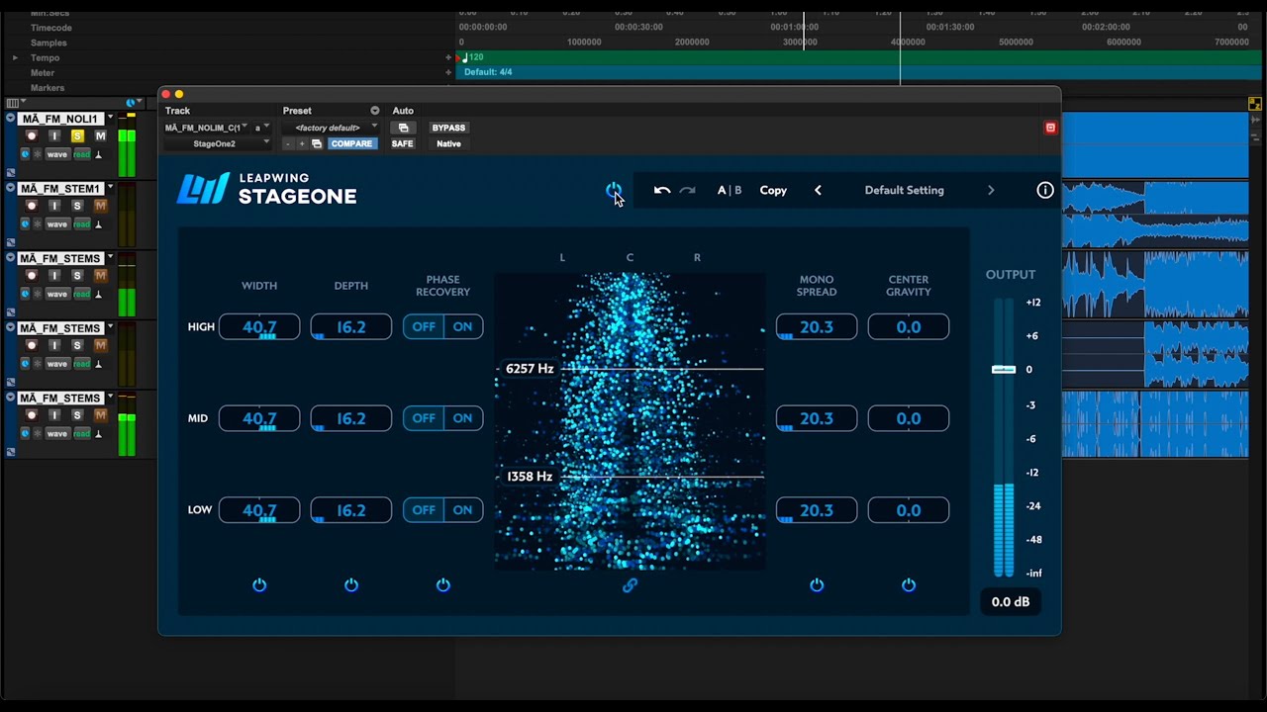Viewport: 1267px width, 712px height.
Task: Click the automation SAFE button
Action: (402, 143)
